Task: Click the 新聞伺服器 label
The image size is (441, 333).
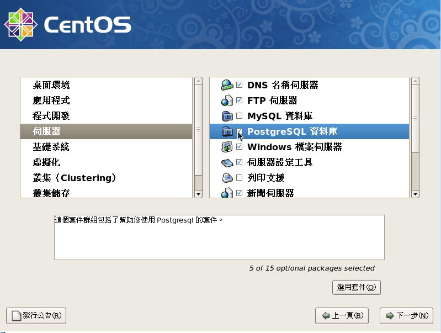Action: coord(270,193)
